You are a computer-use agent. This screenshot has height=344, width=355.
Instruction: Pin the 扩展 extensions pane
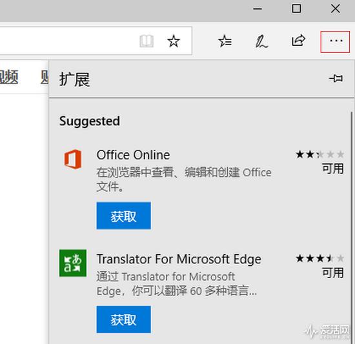336,79
